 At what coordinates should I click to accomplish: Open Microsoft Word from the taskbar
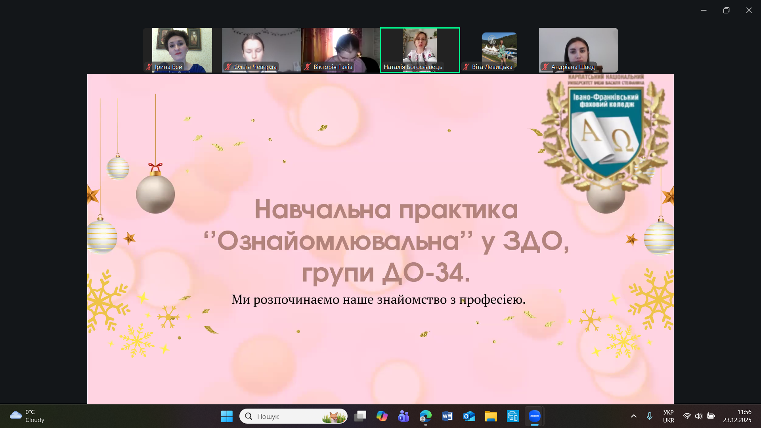[x=447, y=416]
